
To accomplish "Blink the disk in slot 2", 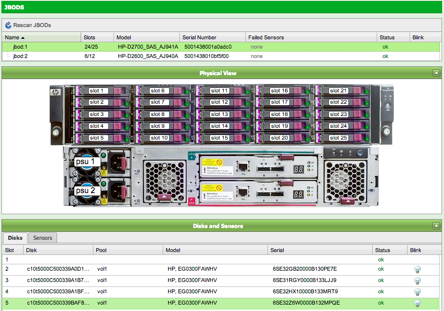I will pos(417,269).
